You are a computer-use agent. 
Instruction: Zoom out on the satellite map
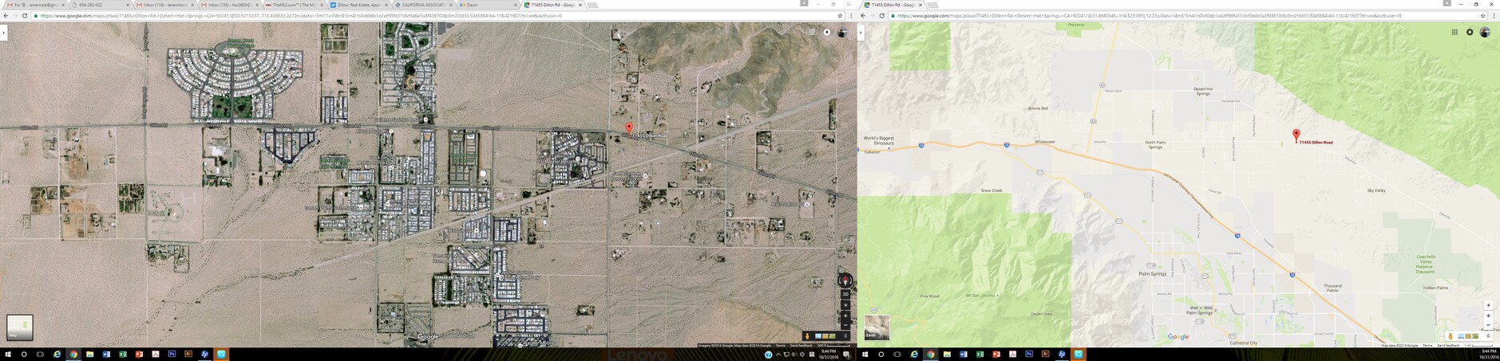tap(845, 325)
